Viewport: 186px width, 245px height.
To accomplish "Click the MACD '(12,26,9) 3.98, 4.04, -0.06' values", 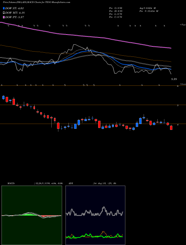I will [x=48, y=183].
